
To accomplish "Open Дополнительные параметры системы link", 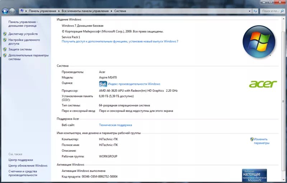I will click(28, 57).
